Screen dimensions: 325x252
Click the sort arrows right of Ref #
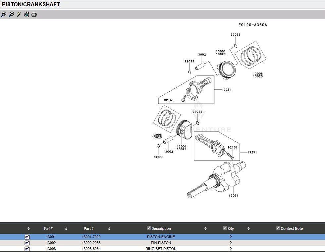pos(66,228)
